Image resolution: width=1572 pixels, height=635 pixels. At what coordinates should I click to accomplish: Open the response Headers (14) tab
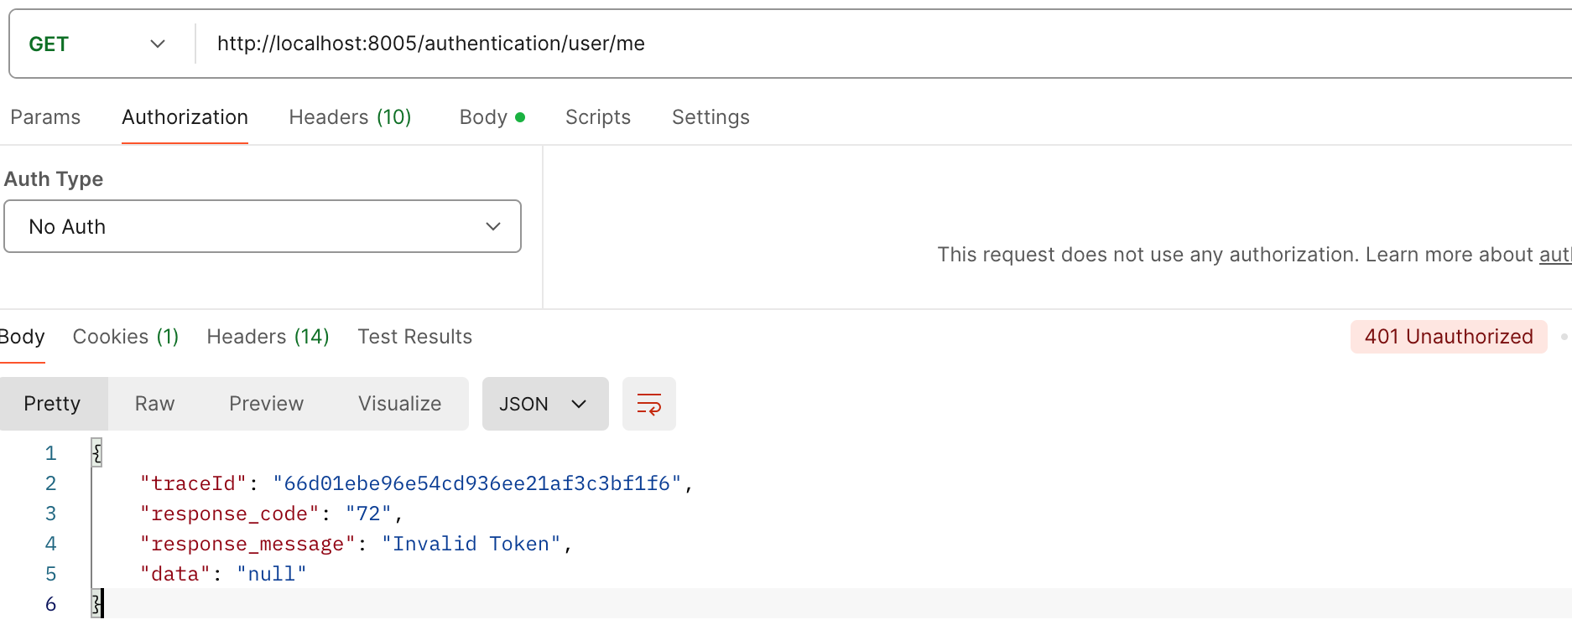[x=268, y=337]
